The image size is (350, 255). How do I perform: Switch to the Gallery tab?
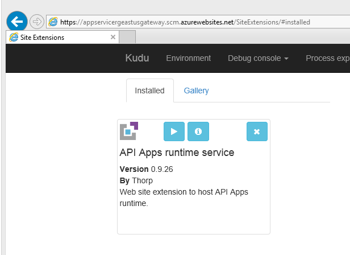196,91
